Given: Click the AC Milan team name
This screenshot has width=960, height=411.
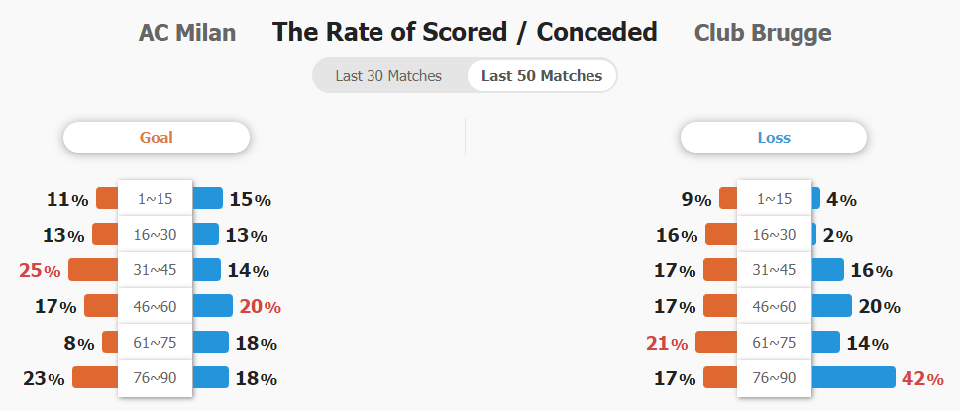Looking at the screenshot, I should 186,33.
